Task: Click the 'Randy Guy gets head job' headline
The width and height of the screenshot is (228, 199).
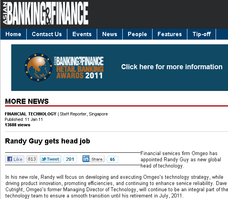Action: click(47, 141)
